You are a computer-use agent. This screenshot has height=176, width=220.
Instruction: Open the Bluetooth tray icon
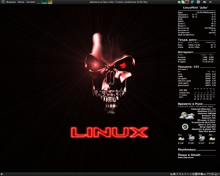pos(198,2)
